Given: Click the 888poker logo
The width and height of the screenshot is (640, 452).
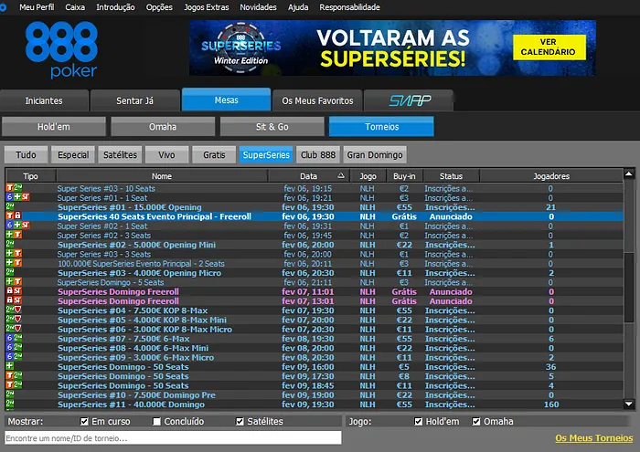Looking at the screenshot, I should [61, 49].
